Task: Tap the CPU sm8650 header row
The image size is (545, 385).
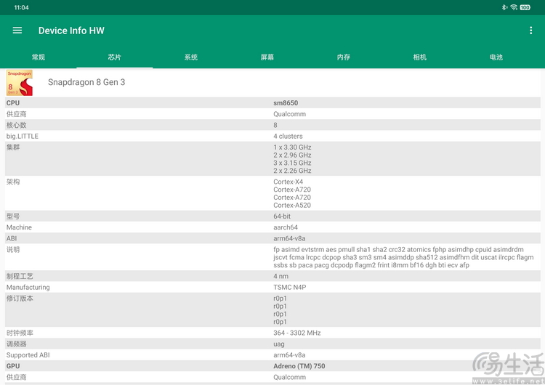Action: [272, 103]
